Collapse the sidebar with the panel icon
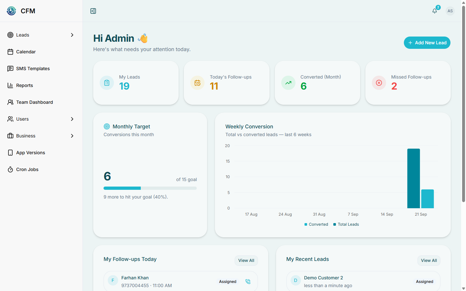466x291 pixels. pos(93,11)
